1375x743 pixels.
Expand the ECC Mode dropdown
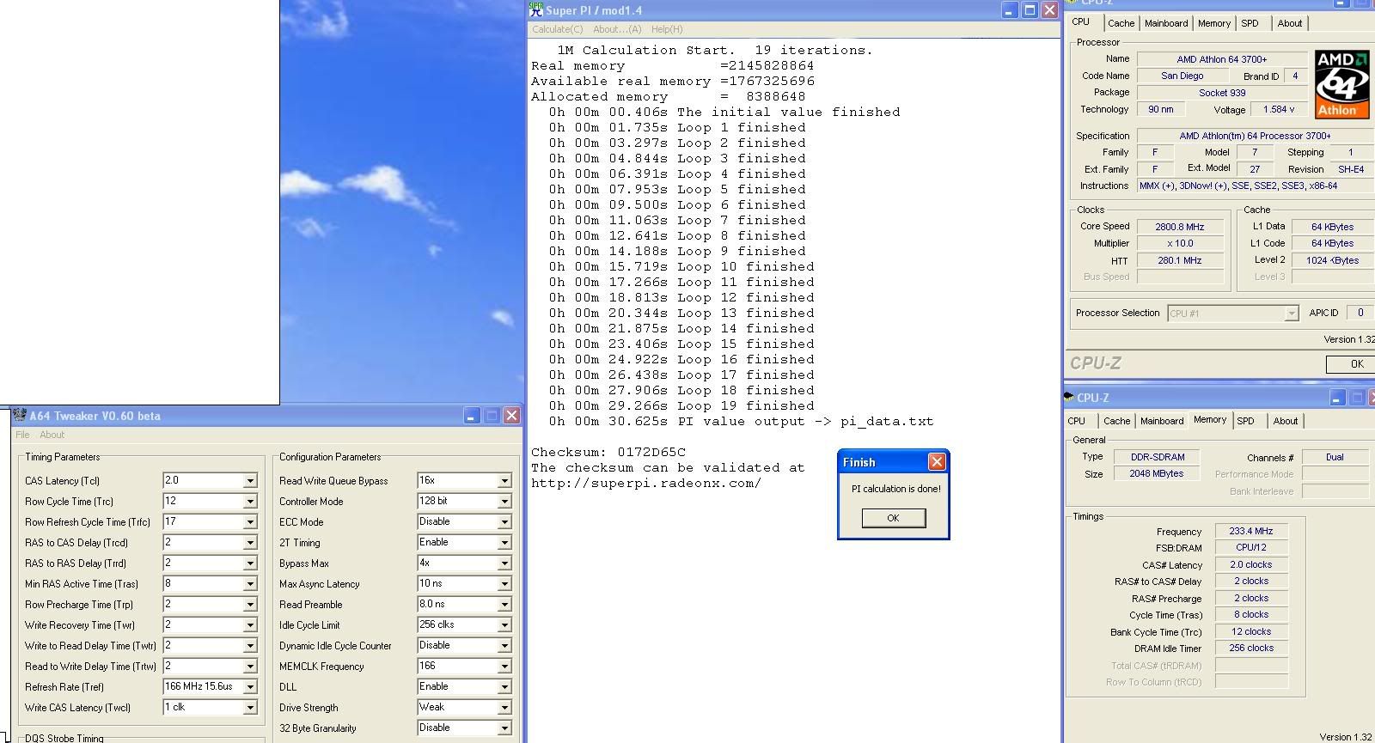504,522
